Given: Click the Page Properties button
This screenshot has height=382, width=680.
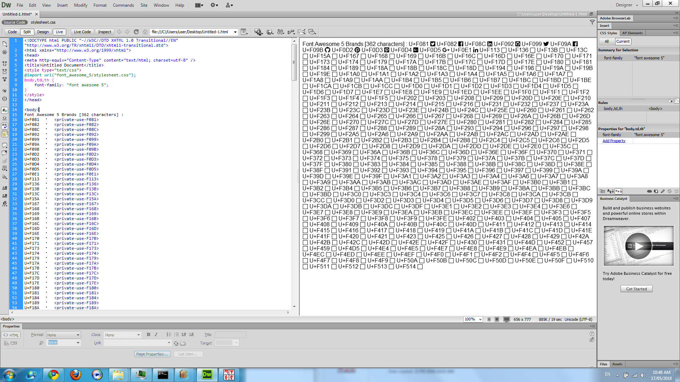Looking at the screenshot, I should (152, 354).
